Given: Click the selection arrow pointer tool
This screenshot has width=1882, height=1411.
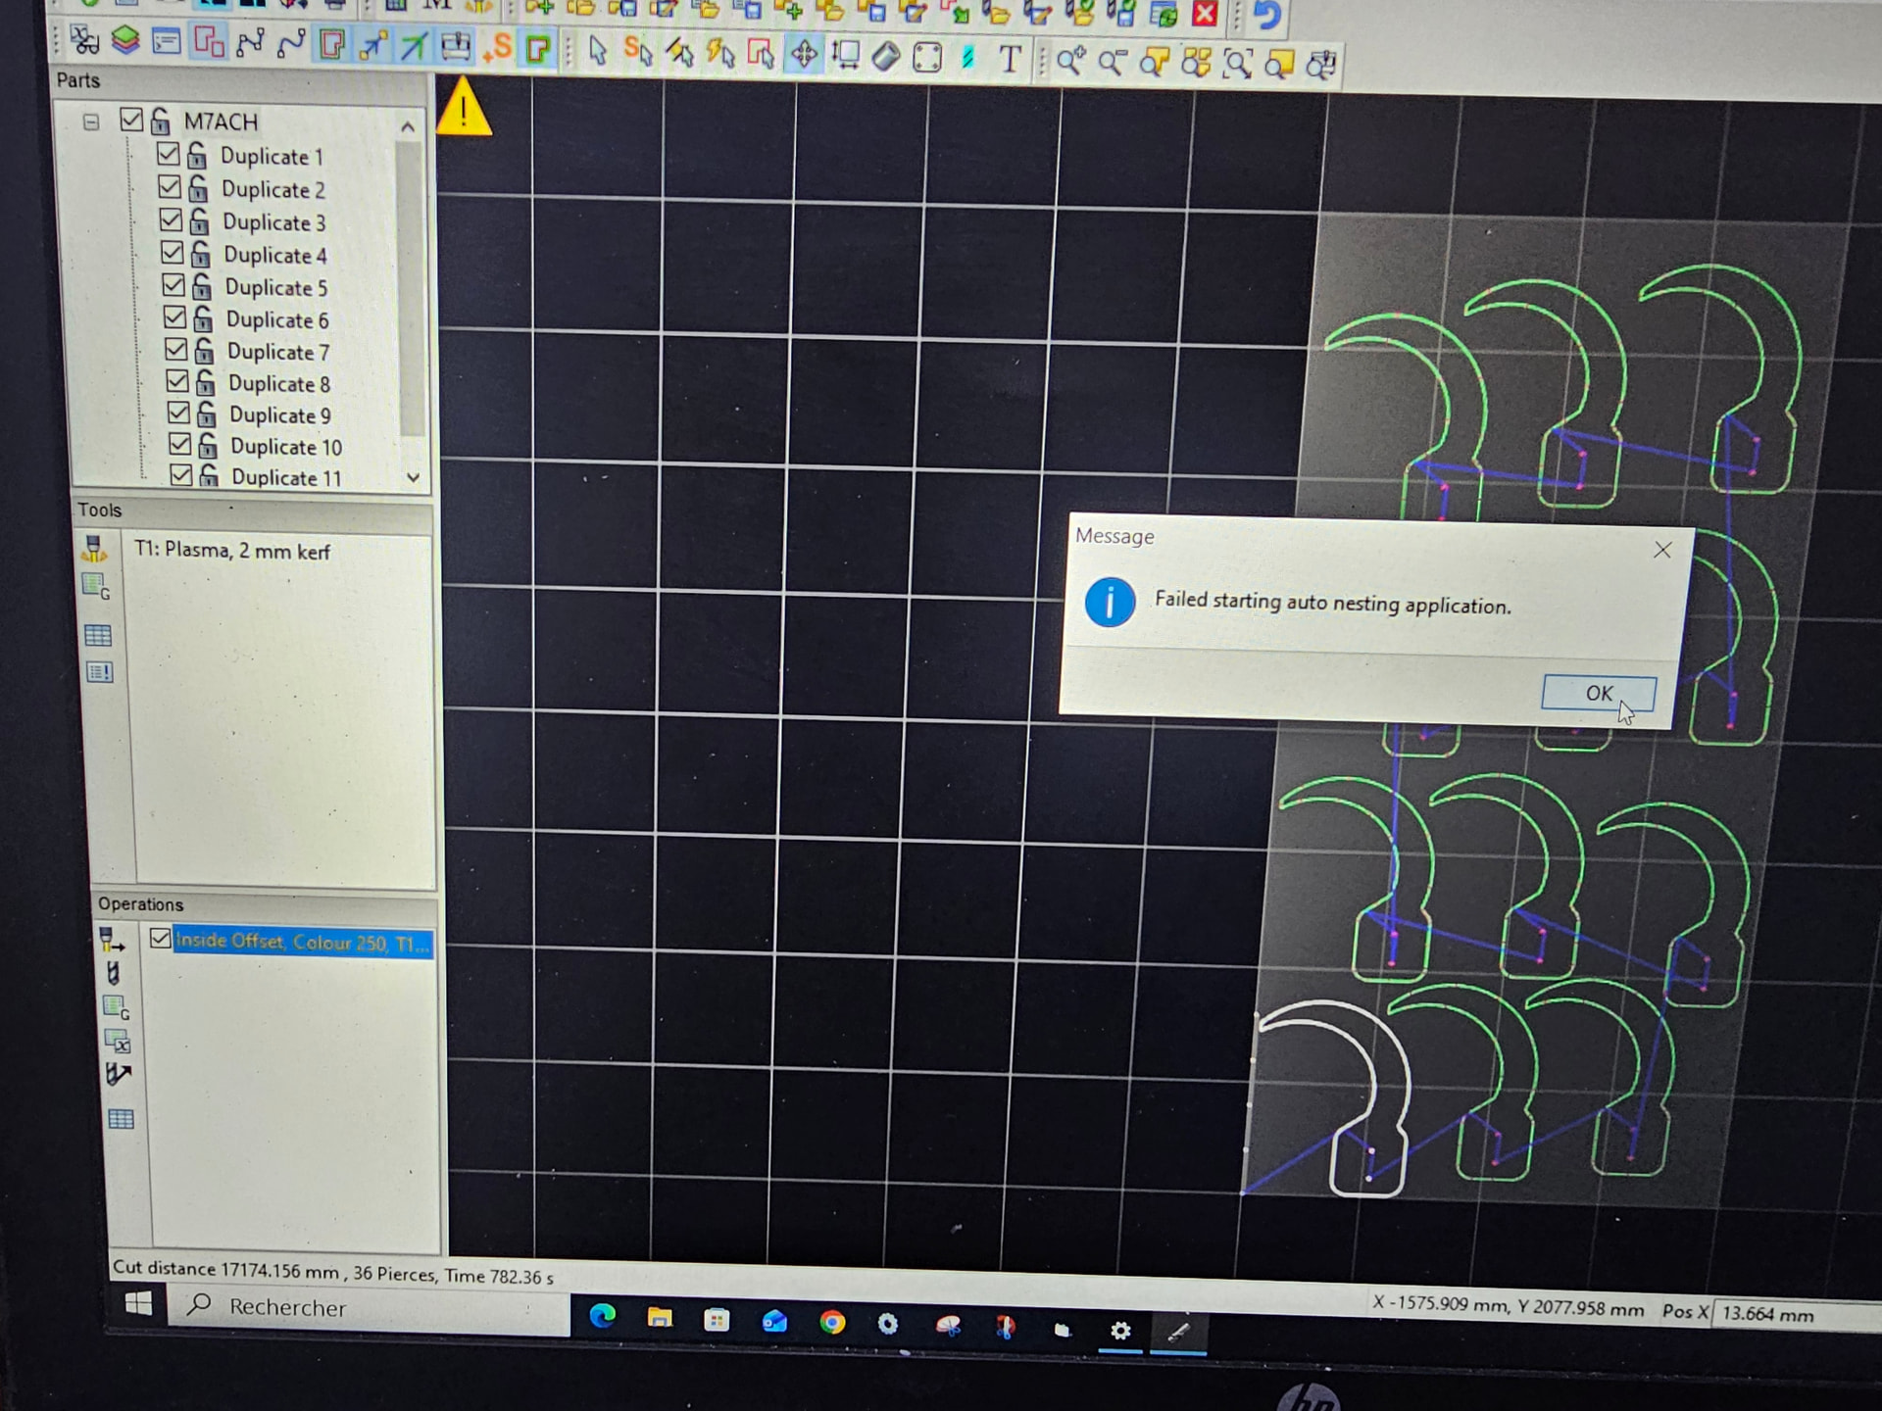Looking at the screenshot, I should click(597, 50).
